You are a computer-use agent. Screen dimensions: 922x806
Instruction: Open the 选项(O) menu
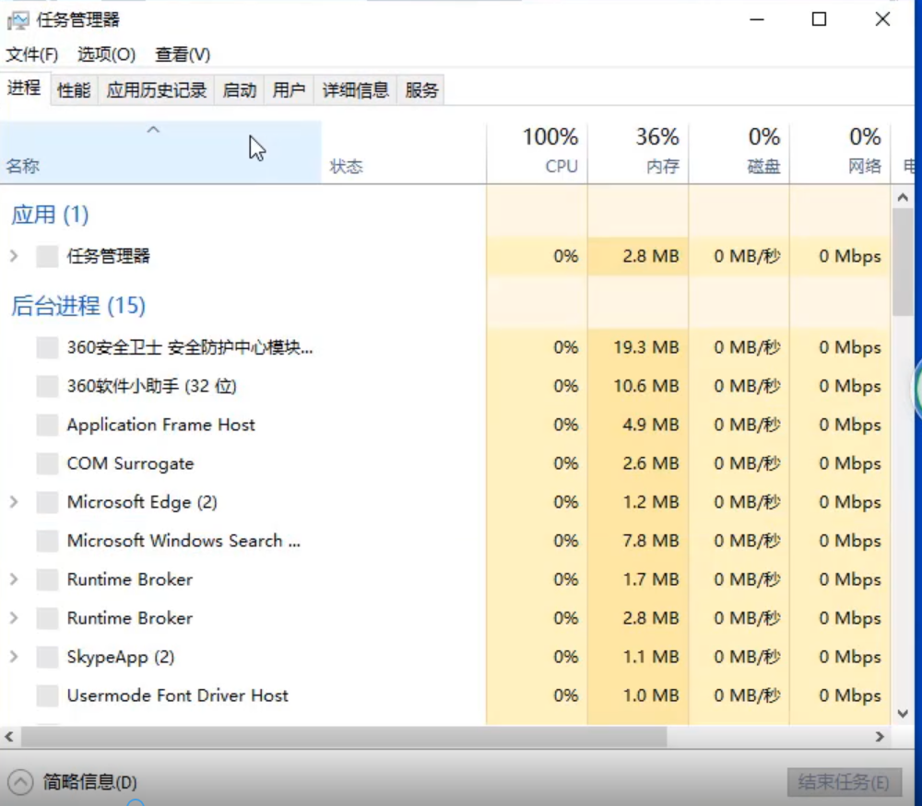(106, 54)
